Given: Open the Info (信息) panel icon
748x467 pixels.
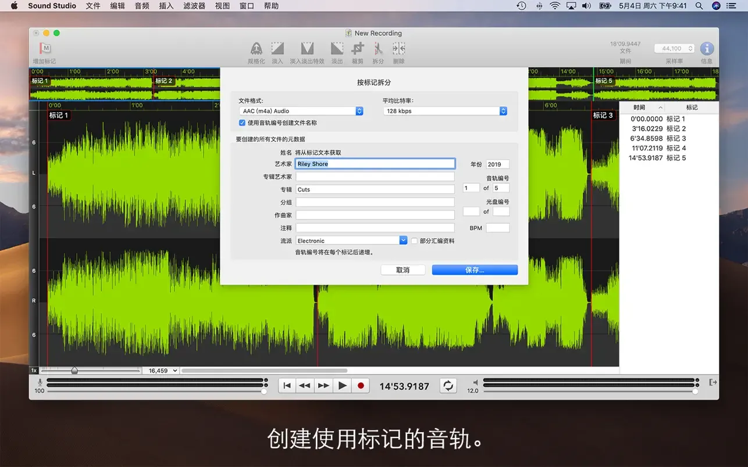Looking at the screenshot, I should (707, 49).
